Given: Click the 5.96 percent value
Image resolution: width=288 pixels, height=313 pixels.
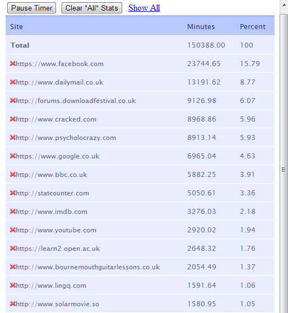Looking at the screenshot, I should [248, 119].
